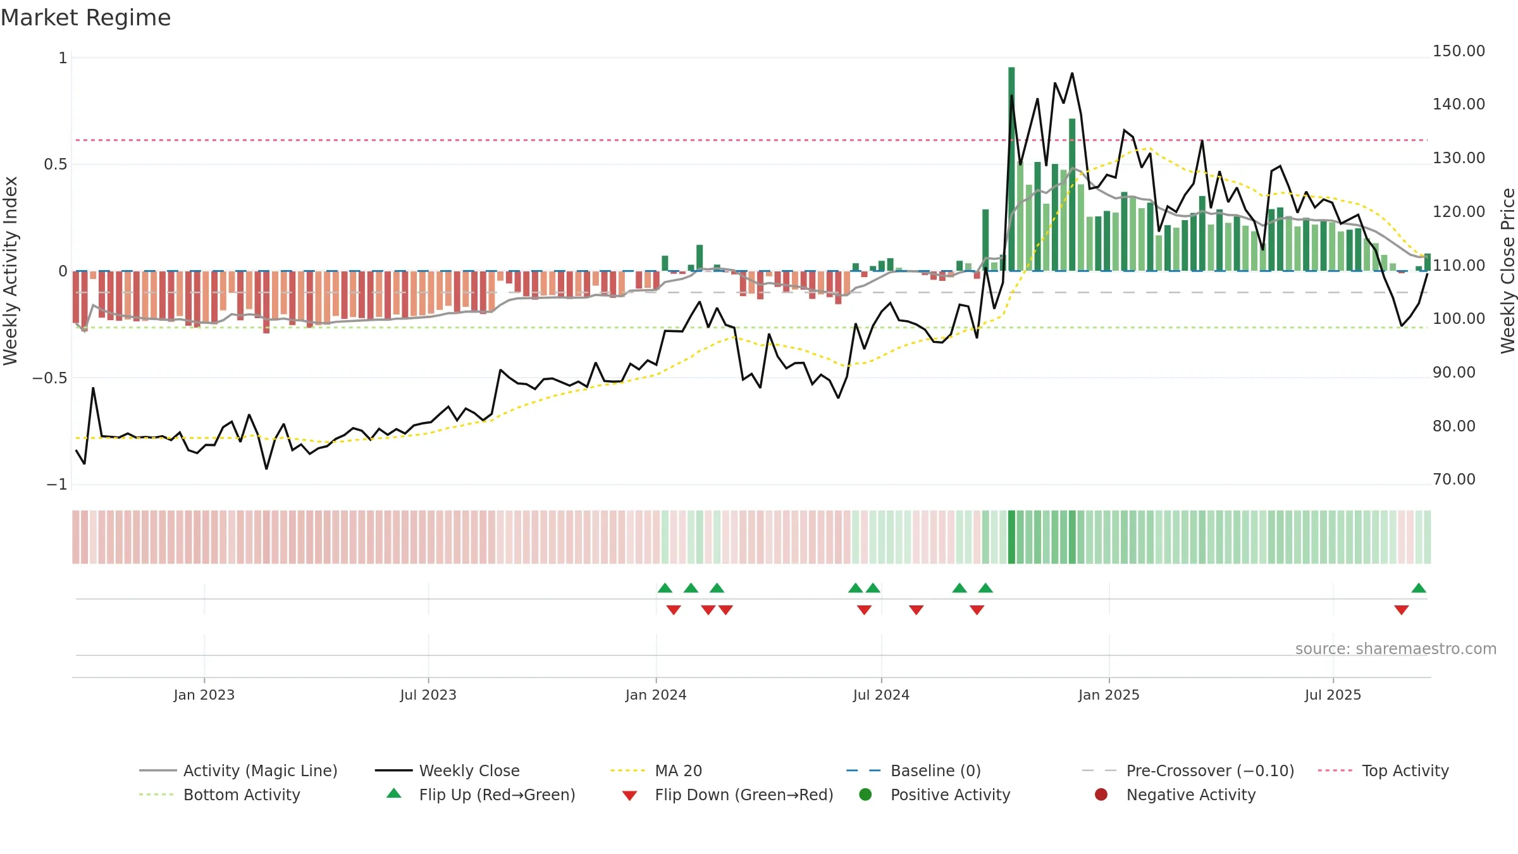Click the darkest green strip in the regime band
The image size is (1518, 854).
(x=1011, y=536)
